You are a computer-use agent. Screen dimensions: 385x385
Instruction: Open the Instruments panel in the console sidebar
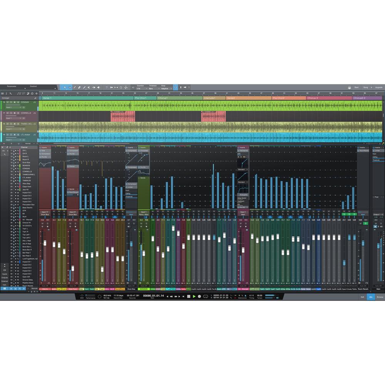[x=5, y=285]
